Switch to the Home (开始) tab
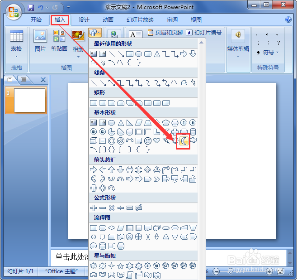This screenshot has height=280, width=297. (x=36, y=20)
